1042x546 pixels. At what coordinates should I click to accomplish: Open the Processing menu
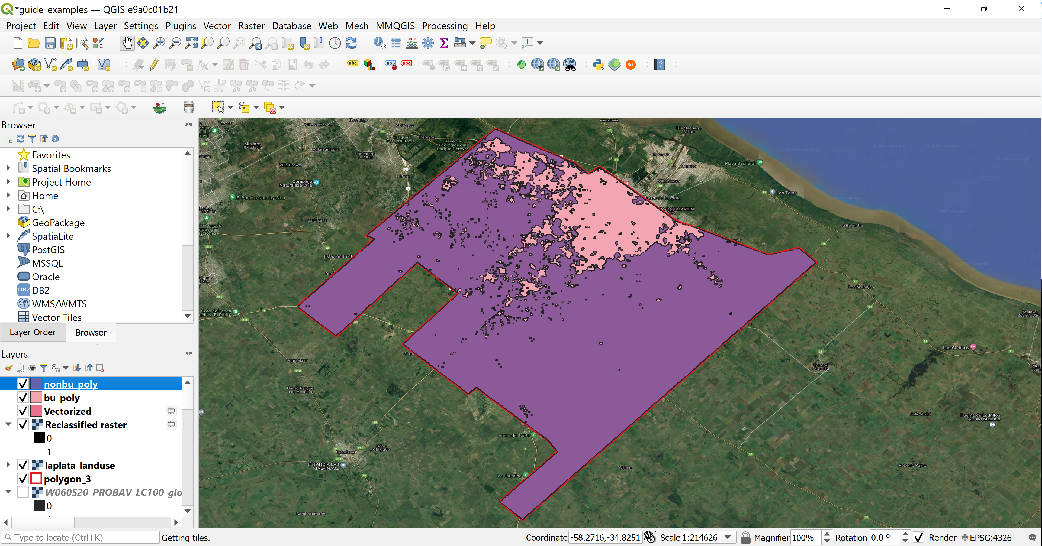point(445,26)
